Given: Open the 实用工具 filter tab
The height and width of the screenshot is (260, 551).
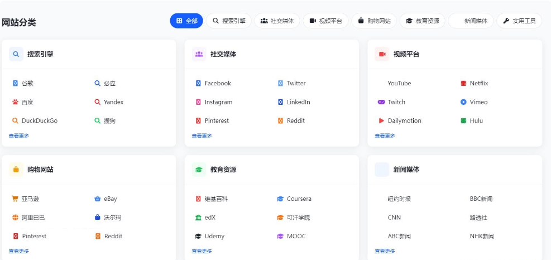Looking at the screenshot, I should point(519,21).
